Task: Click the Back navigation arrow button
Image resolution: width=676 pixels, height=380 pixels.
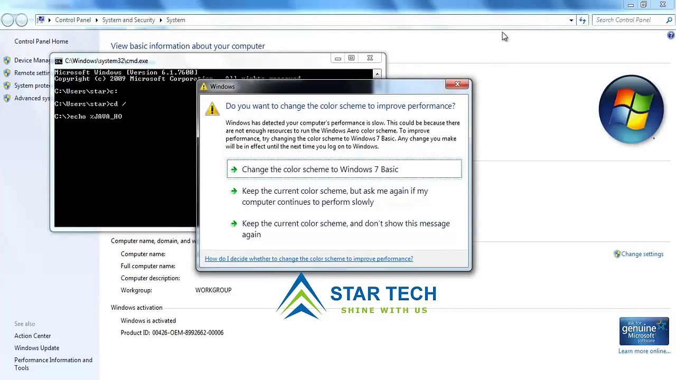Action: (7, 20)
